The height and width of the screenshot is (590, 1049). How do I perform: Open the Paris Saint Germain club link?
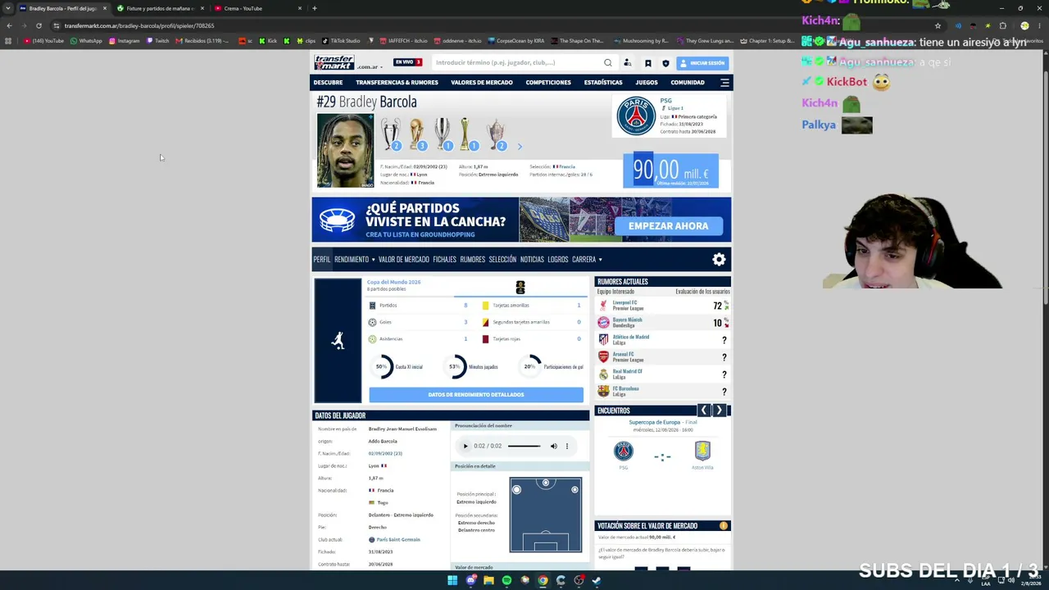click(398, 539)
